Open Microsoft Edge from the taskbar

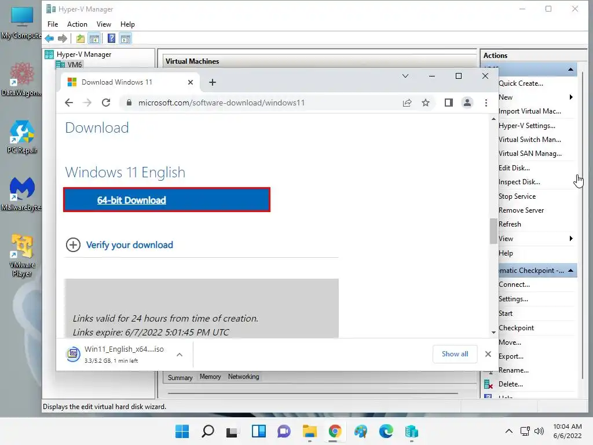point(386,431)
